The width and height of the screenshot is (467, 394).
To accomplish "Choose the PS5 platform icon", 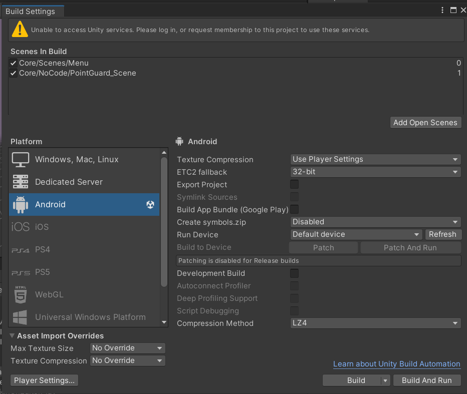I will click(21, 273).
